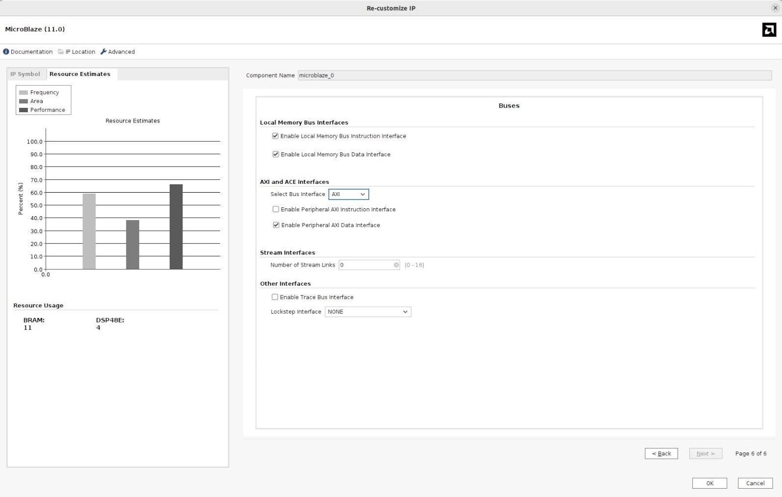Select the Resource Estimates tab
782x497 pixels.
click(x=80, y=74)
